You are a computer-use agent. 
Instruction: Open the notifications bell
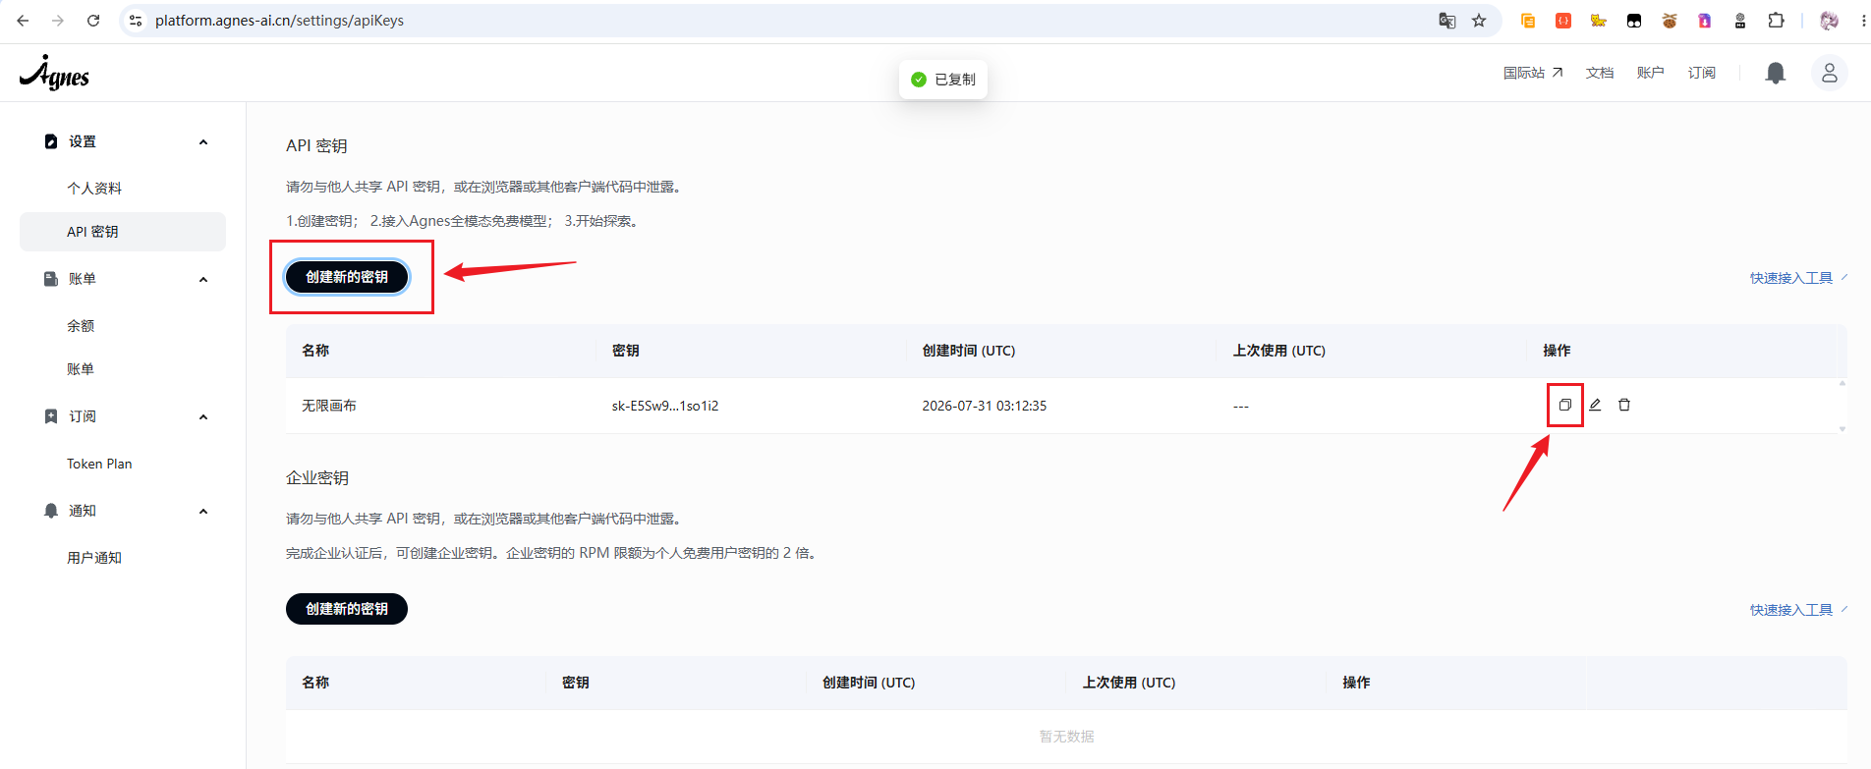coord(1776,73)
